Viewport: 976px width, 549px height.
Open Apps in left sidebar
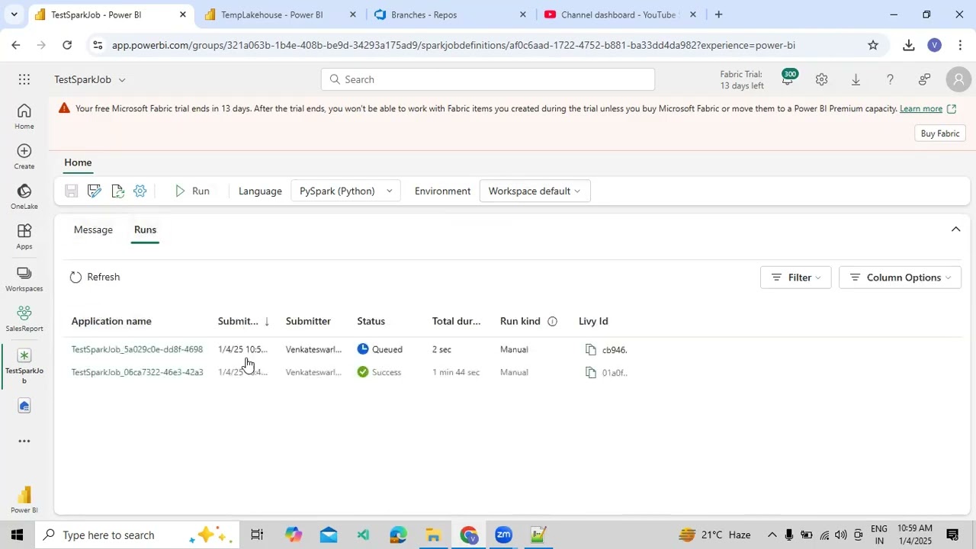(24, 237)
